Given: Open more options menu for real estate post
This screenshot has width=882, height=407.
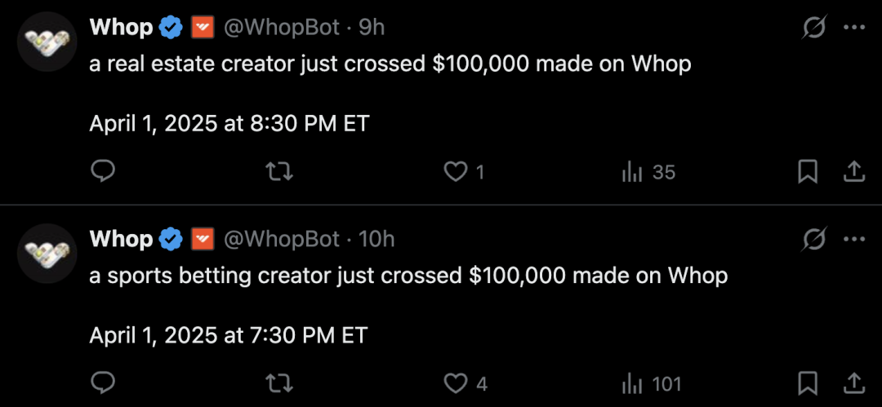Looking at the screenshot, I should click(854, 28).
